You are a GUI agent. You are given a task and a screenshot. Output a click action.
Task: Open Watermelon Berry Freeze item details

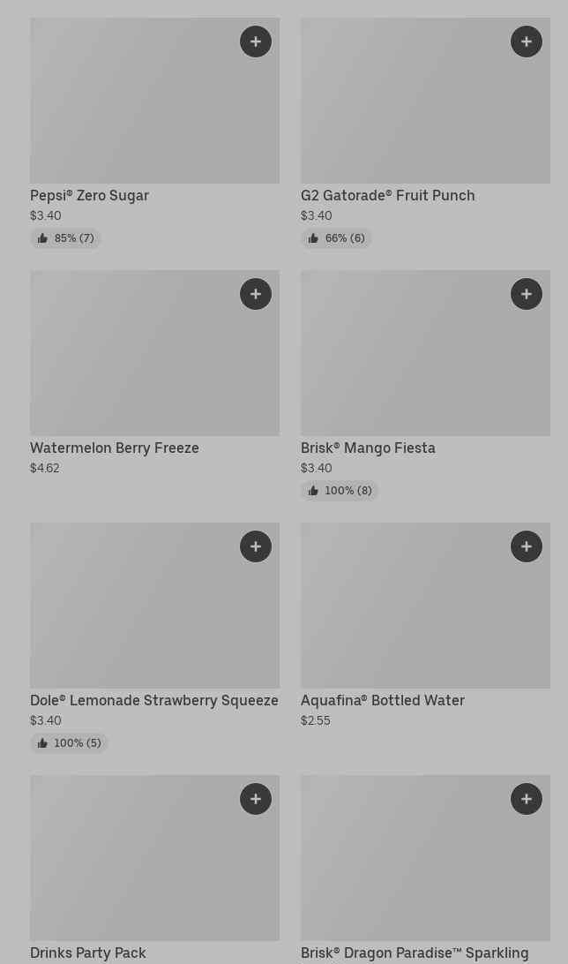115,448
